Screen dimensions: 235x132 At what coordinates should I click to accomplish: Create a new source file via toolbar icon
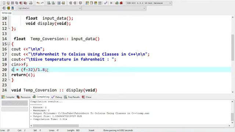[x=4, y=3]
